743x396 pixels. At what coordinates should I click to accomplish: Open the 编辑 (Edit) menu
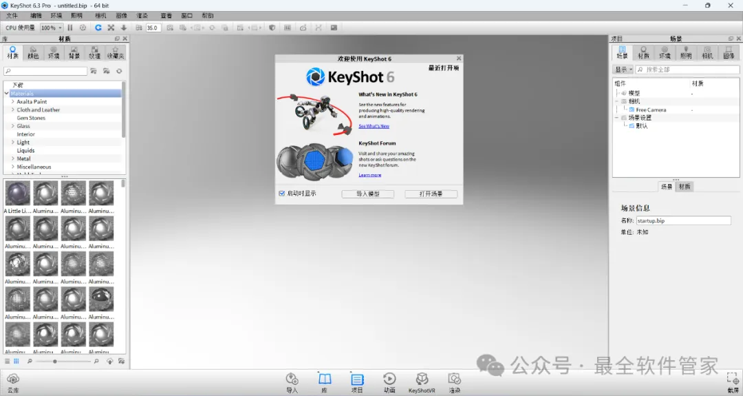pyautogui.click(x=36, y=16)
